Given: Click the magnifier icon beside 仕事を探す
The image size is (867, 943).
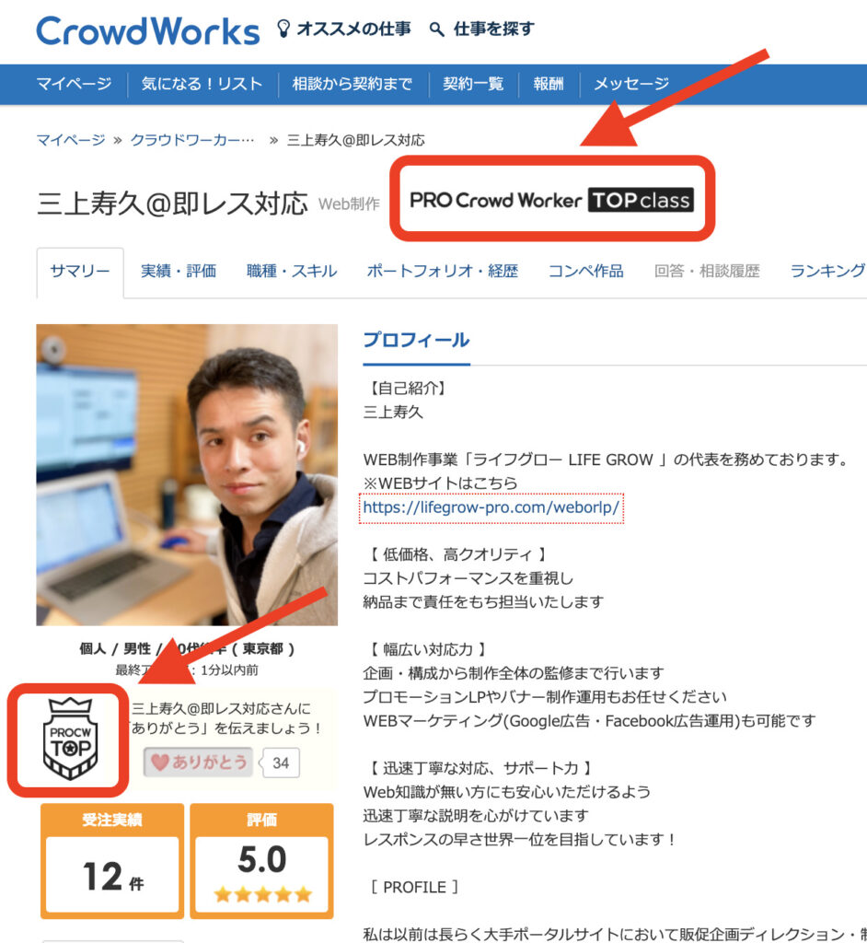Looking at the screenshot, I should [x=437, y=29].
